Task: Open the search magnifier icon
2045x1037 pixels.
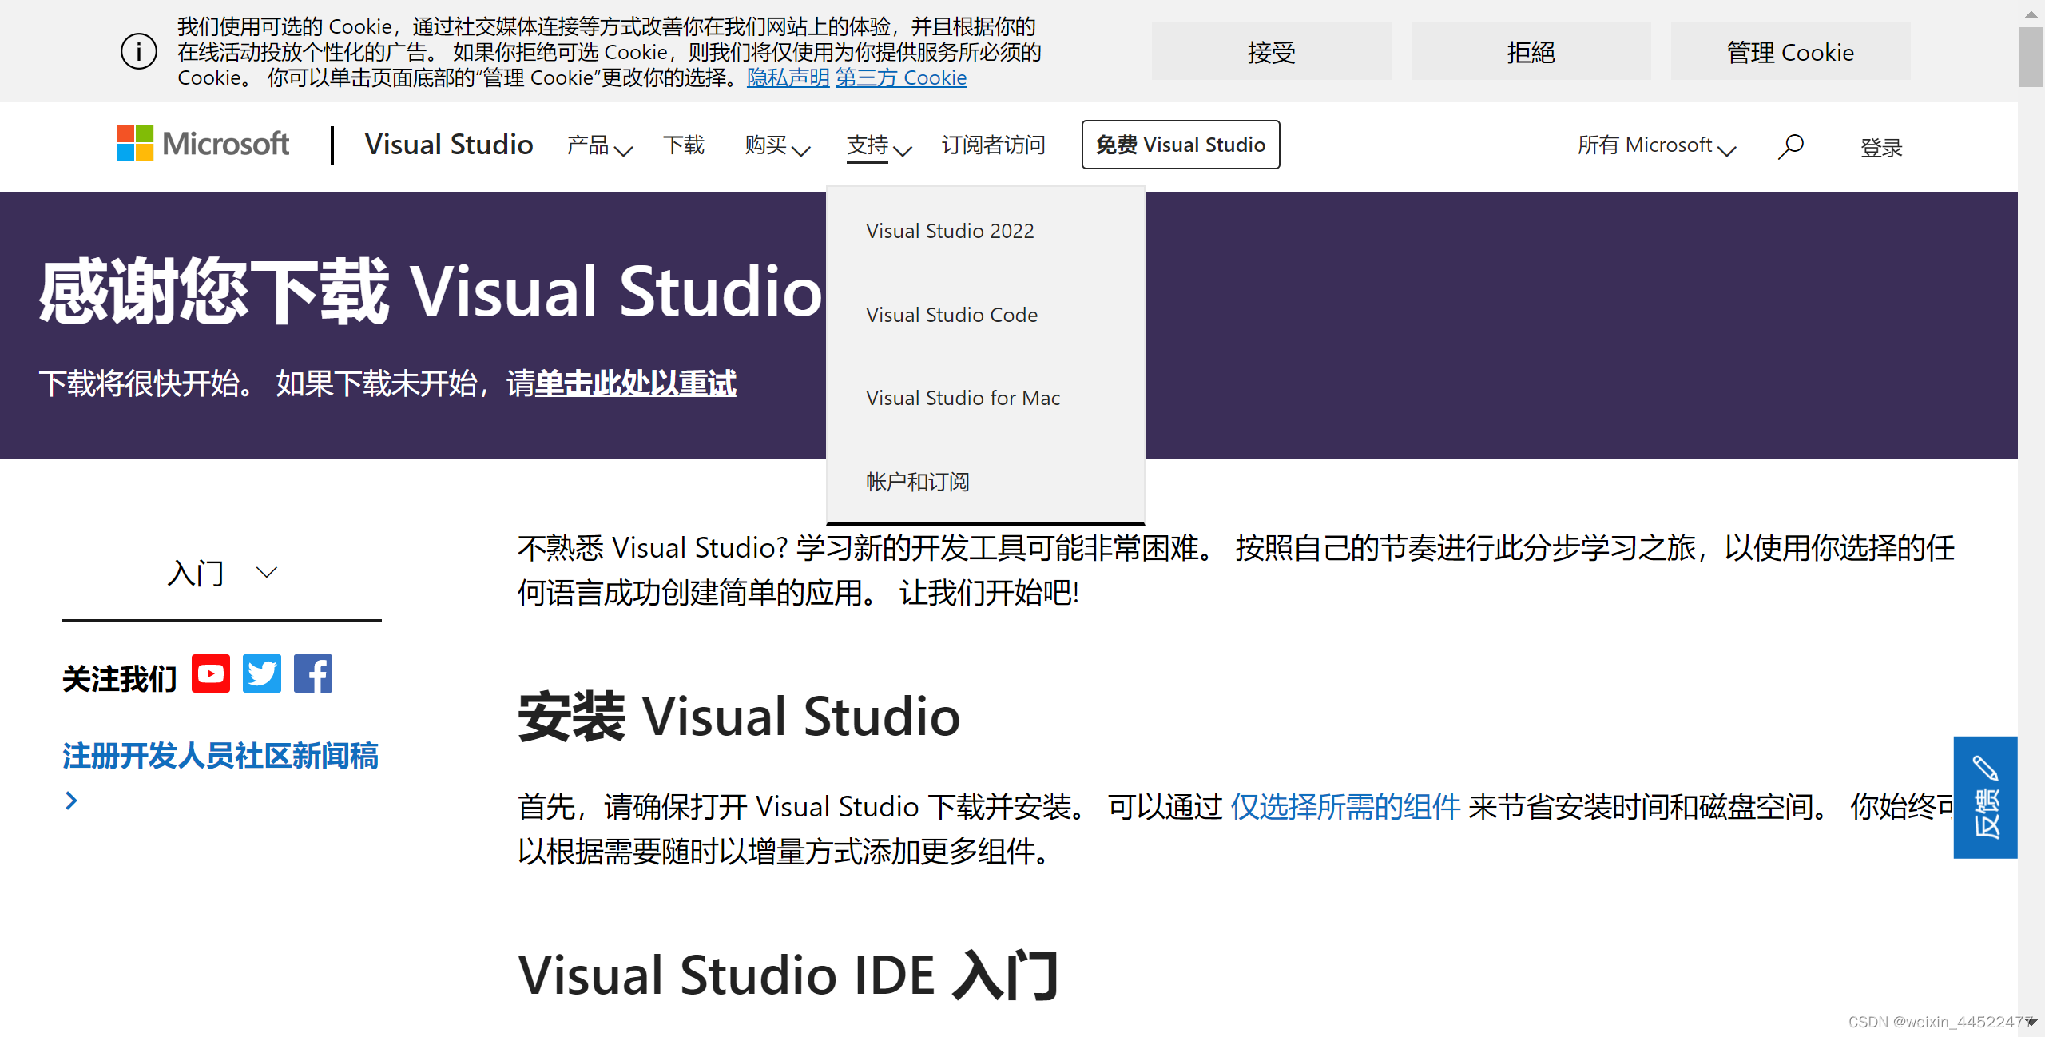Action: coord(1790,145)
